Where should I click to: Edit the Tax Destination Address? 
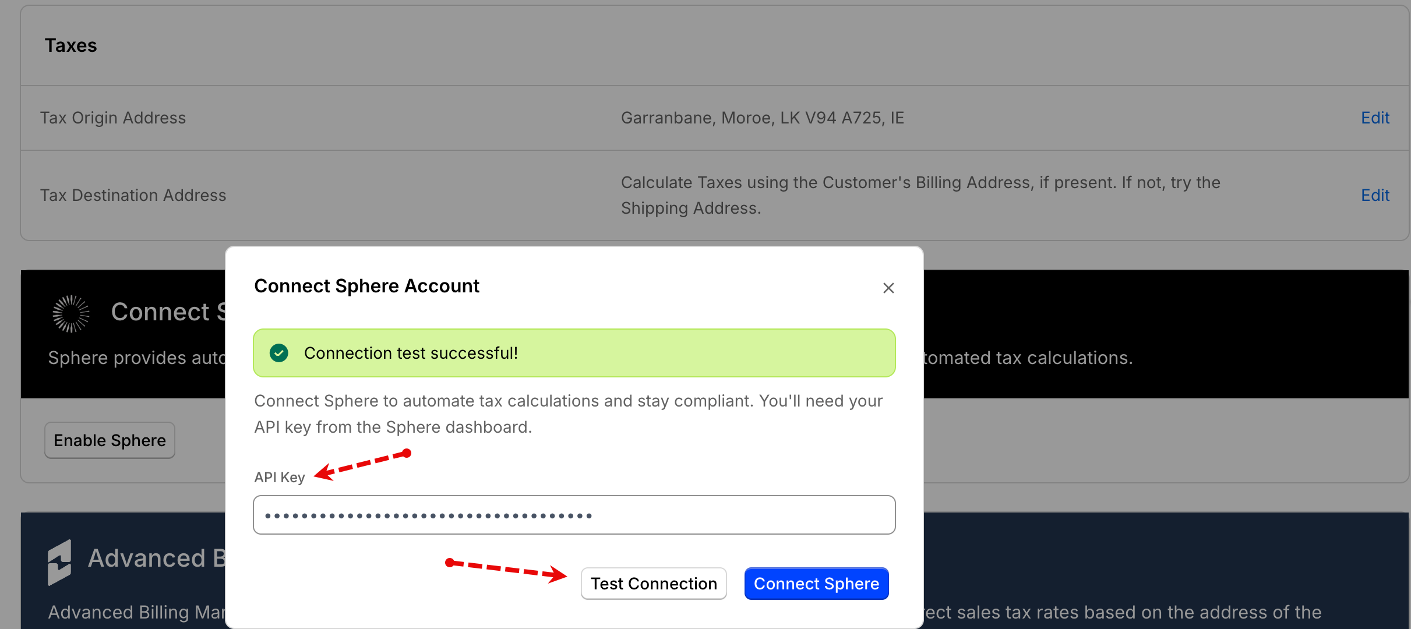tap(1375, 195)
